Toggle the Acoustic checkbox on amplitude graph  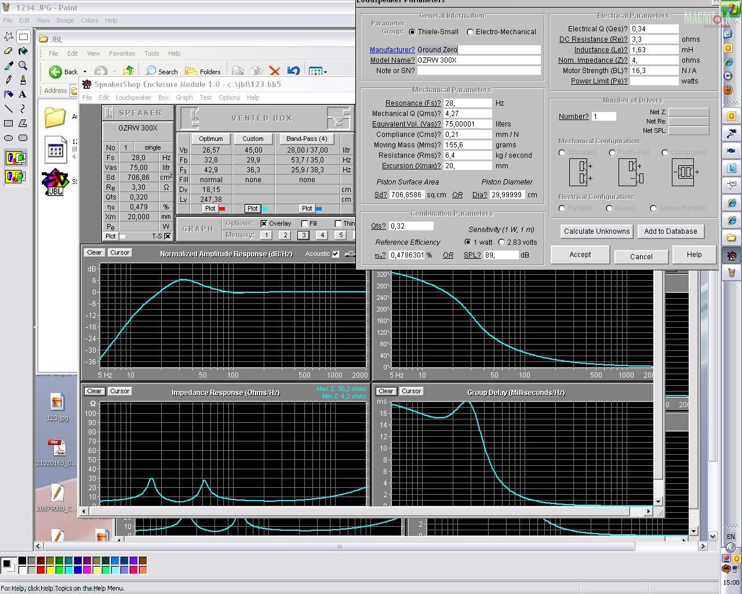(336, 253)
